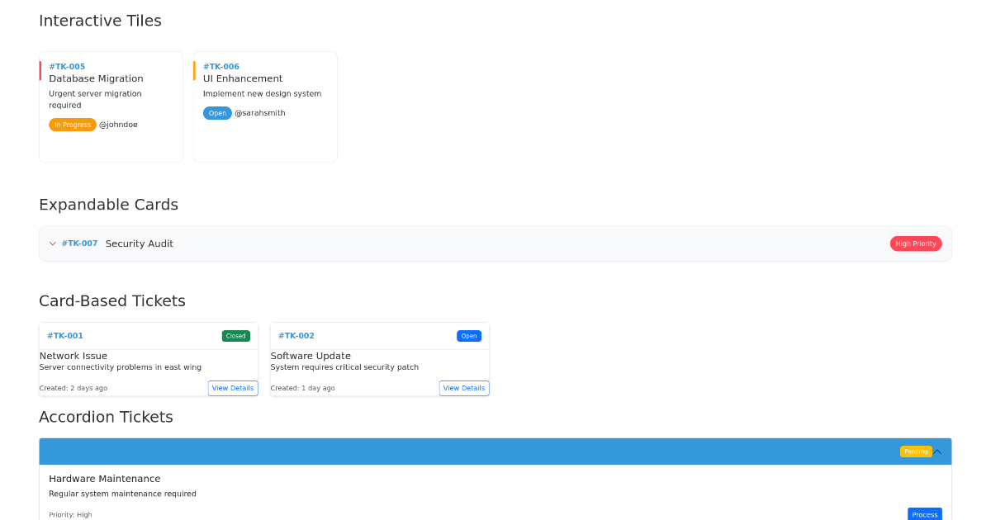Click the High Priority badge on Security Audit
Image resolution: width=991 pixels, height=520 pixels.
(916, 243)
